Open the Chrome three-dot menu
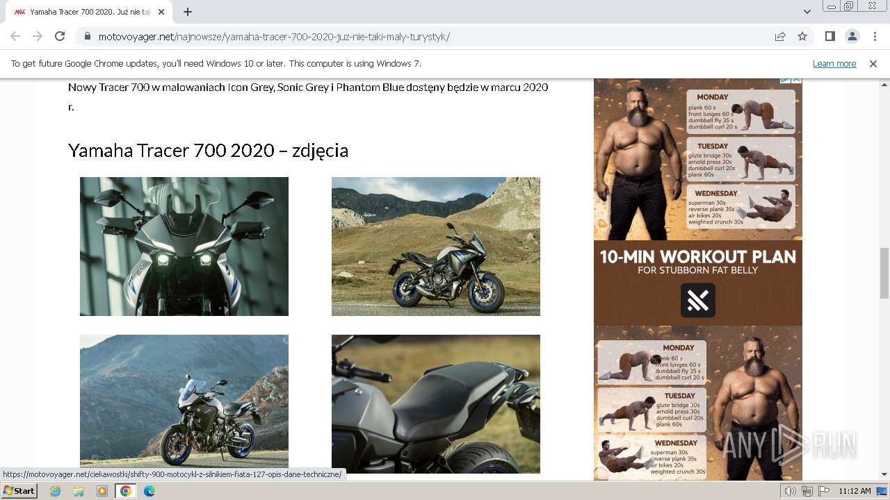 [874, 36]
